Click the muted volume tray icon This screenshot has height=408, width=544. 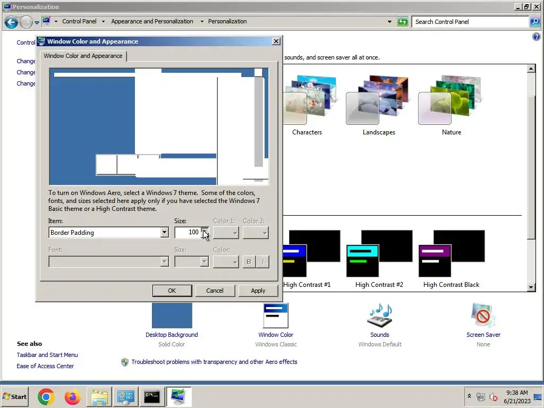click(x=493, y=396)
